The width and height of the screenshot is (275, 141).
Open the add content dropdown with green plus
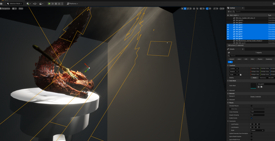coord(28,4)
